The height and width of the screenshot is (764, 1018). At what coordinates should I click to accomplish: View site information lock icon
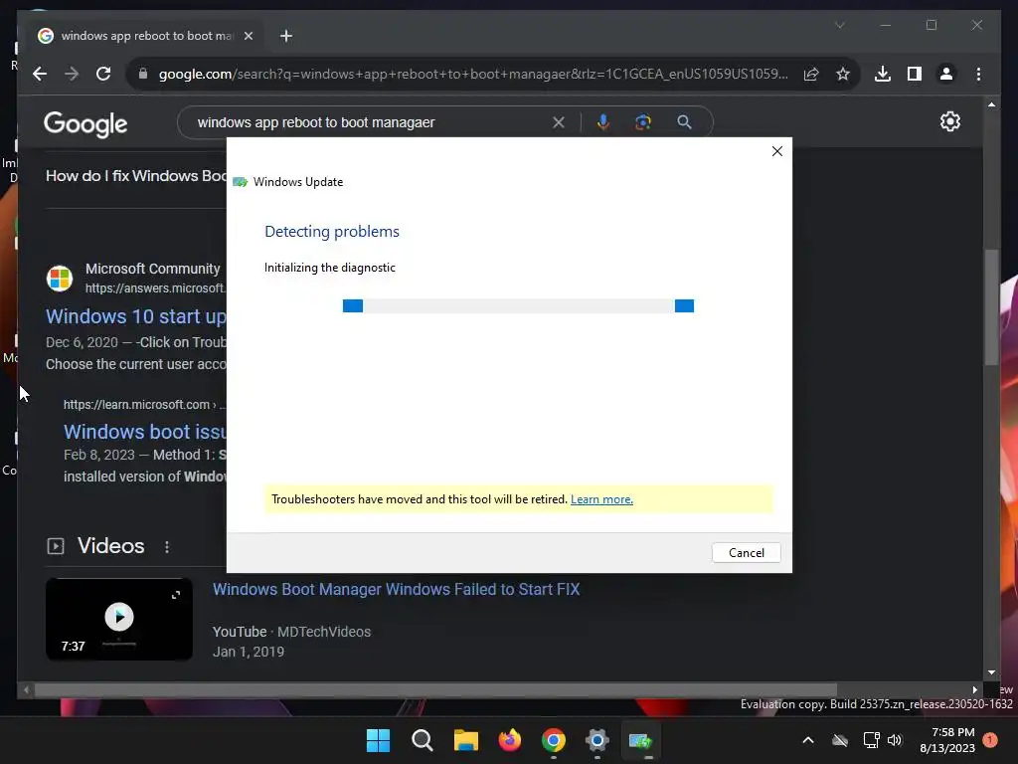click(143, 74)
